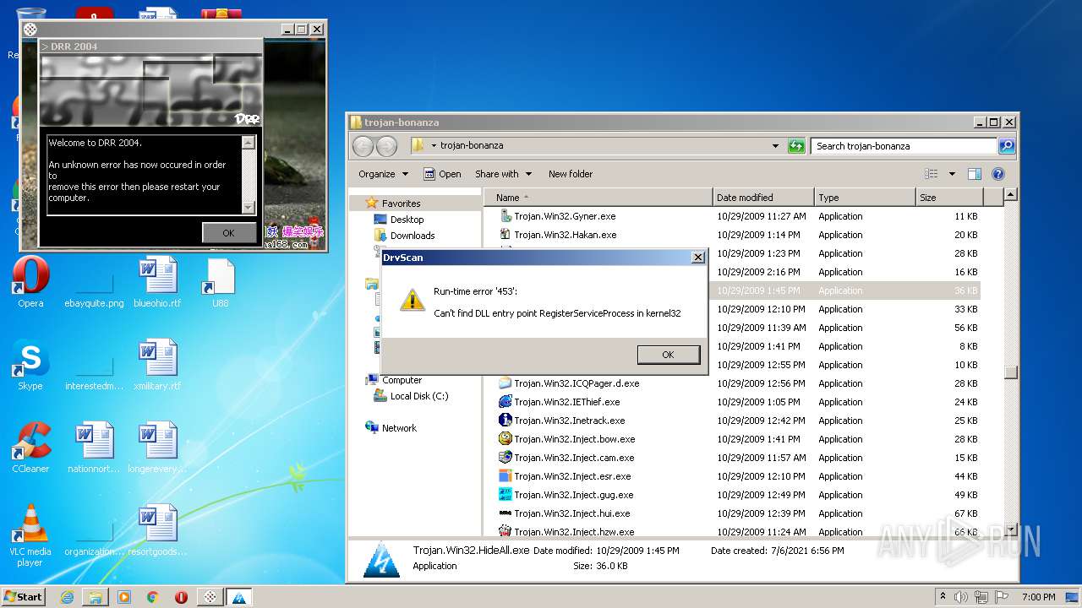The image size is (1082, 608).
Task: Click the Opera icon in the taskbar
Action: click(181, 597)
